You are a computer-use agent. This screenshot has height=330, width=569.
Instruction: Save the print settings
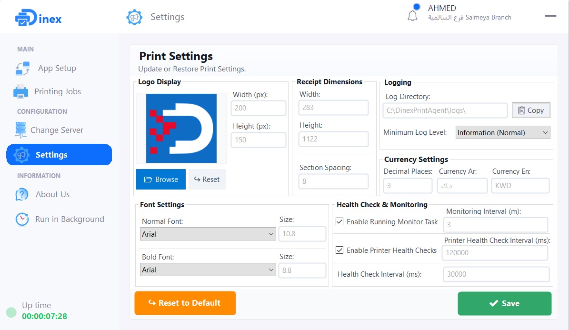504,303
